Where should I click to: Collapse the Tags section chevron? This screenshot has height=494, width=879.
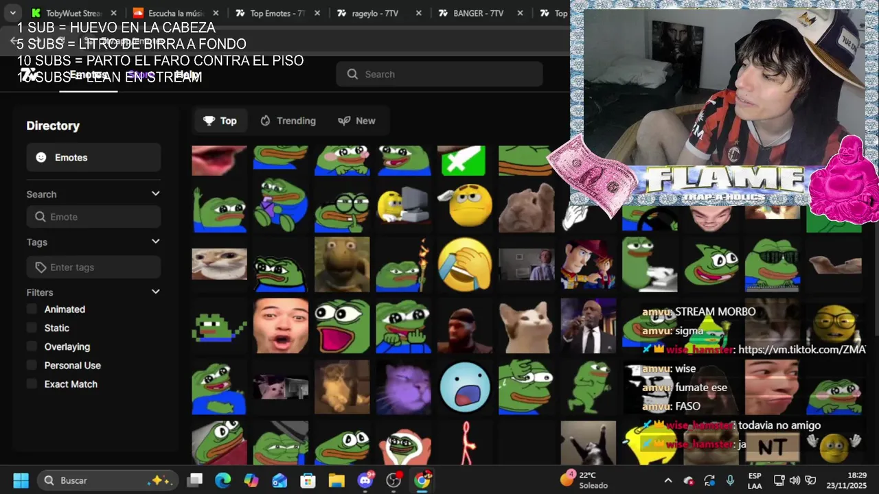click(156, 242)
